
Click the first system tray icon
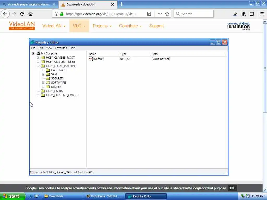tap(243, 196)
